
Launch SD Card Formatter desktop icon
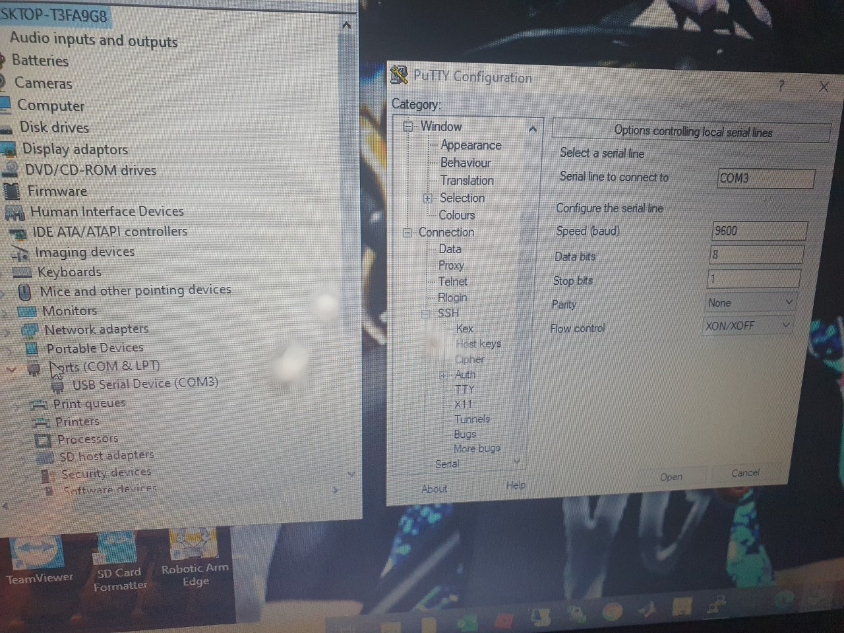[119, 547]
